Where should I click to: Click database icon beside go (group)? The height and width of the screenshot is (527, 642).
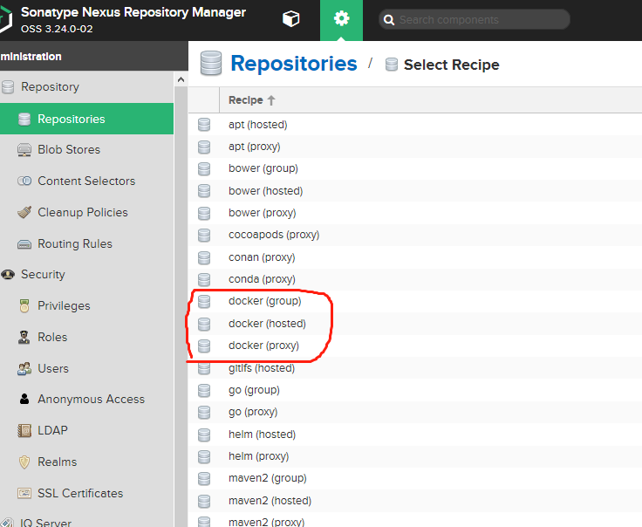coord(204,390)
